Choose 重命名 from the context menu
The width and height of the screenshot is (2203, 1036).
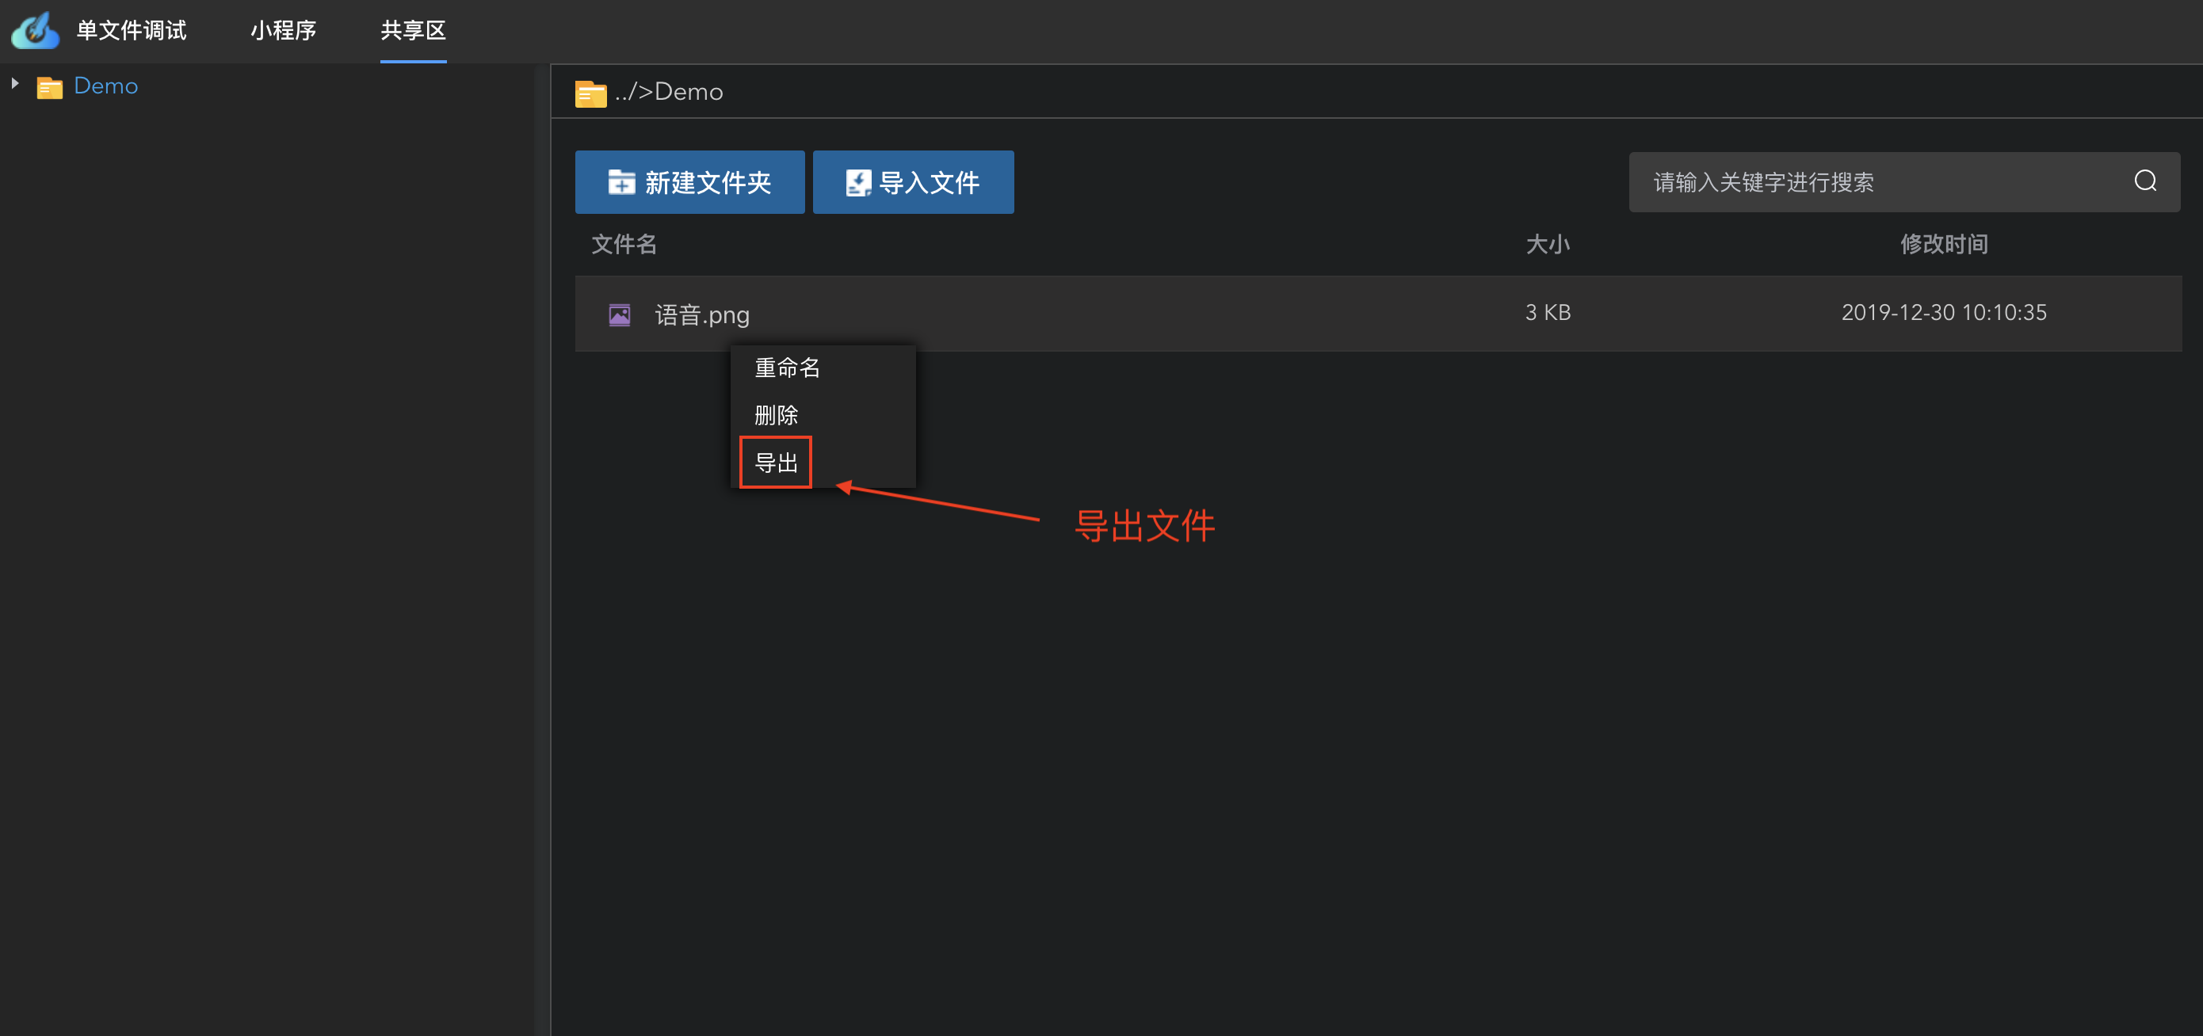787,368
